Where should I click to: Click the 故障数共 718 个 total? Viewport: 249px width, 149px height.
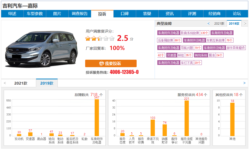pos(89,95)
